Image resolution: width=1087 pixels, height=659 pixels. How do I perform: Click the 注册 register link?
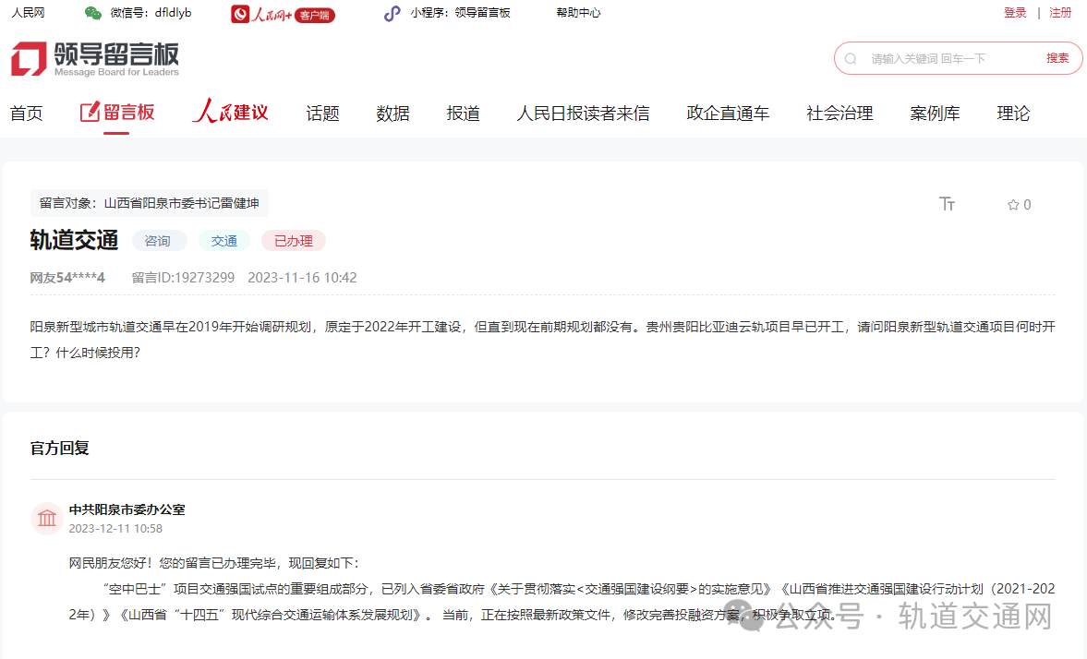[1060, 13]
